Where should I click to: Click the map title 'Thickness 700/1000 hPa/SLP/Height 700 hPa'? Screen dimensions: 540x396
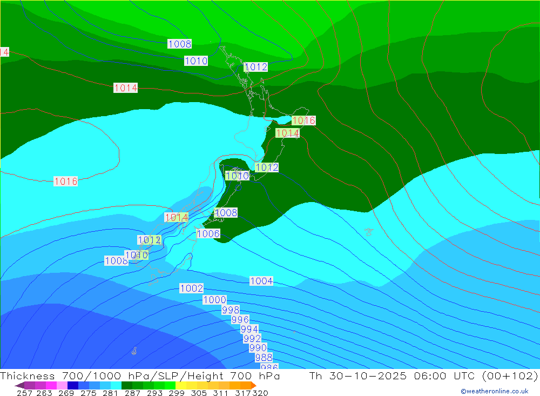pyautogui.click(x=140, y=375)
